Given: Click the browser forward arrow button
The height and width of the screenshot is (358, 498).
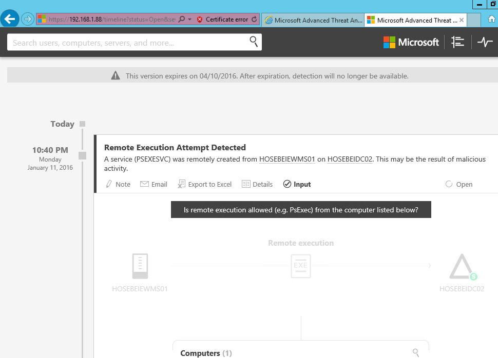Looking at the screenshot, I should click(28, 19).
